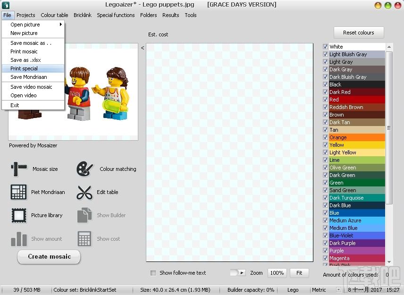Click the Show Builder documents icon

pos(84,215)
